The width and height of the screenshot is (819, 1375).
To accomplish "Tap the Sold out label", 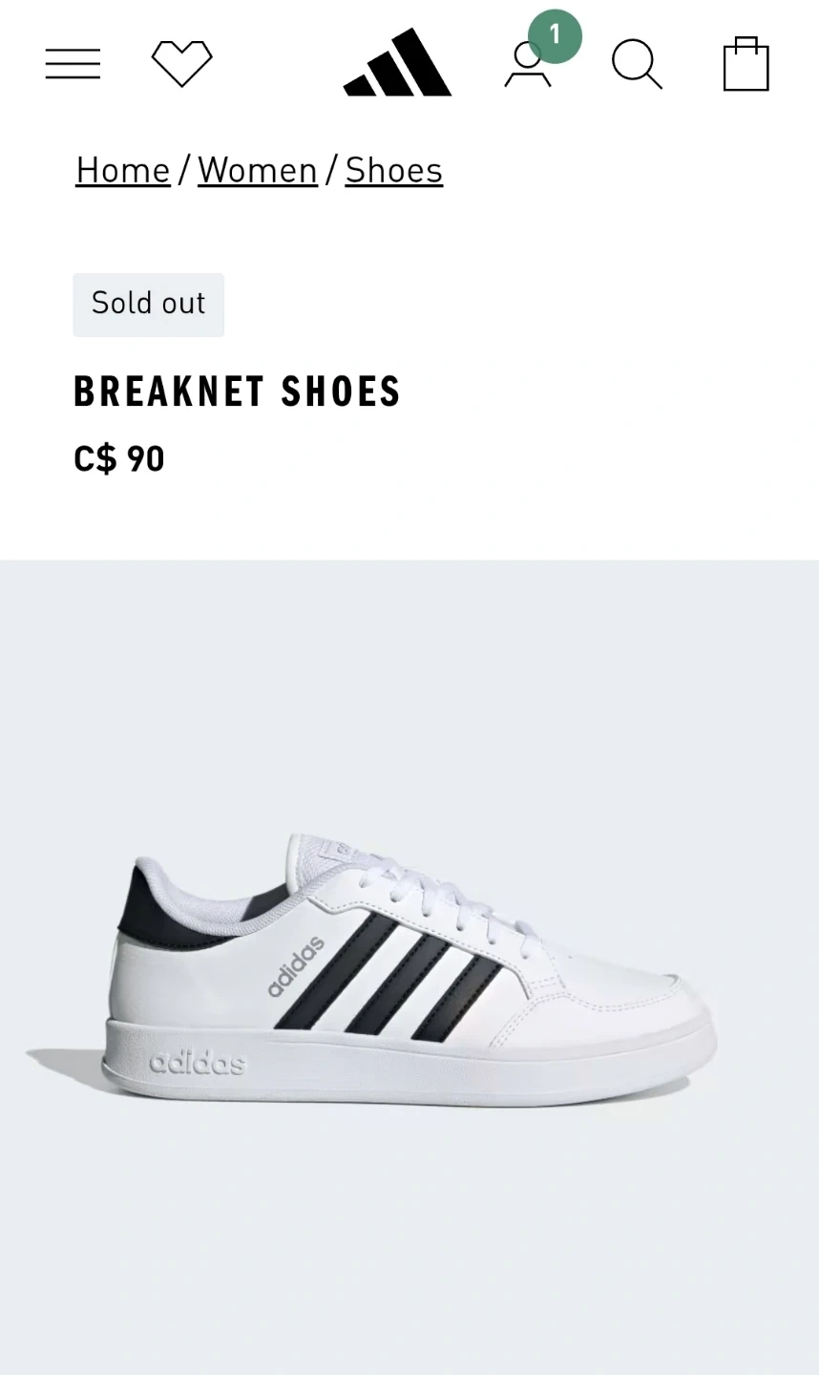I will point(149,305).
